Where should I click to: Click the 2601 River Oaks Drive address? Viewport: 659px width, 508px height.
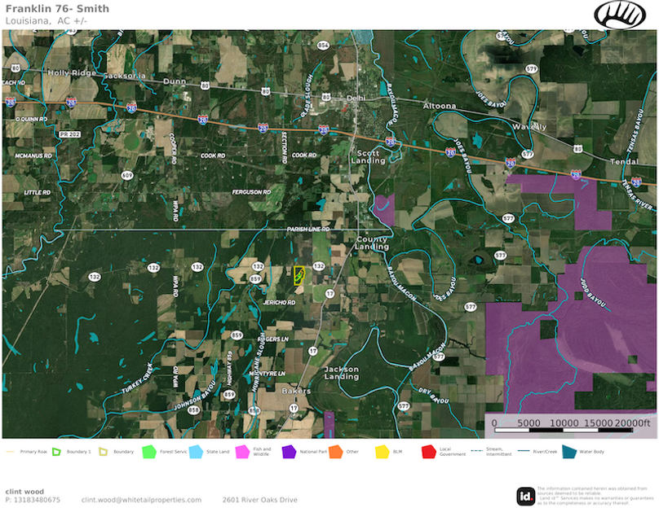pyautogui.click(x=260, y=500)
